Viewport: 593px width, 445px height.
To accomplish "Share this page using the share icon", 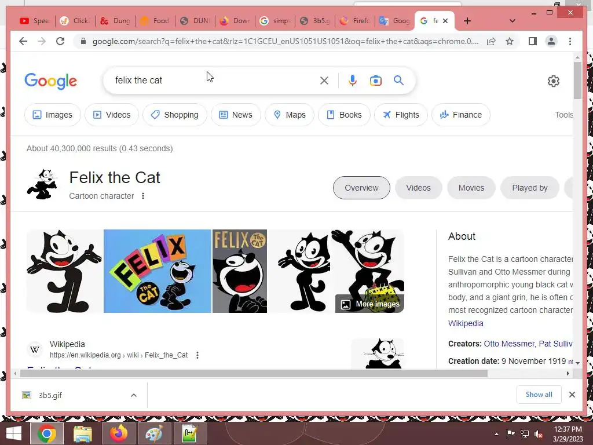I will tap(491, 41).
